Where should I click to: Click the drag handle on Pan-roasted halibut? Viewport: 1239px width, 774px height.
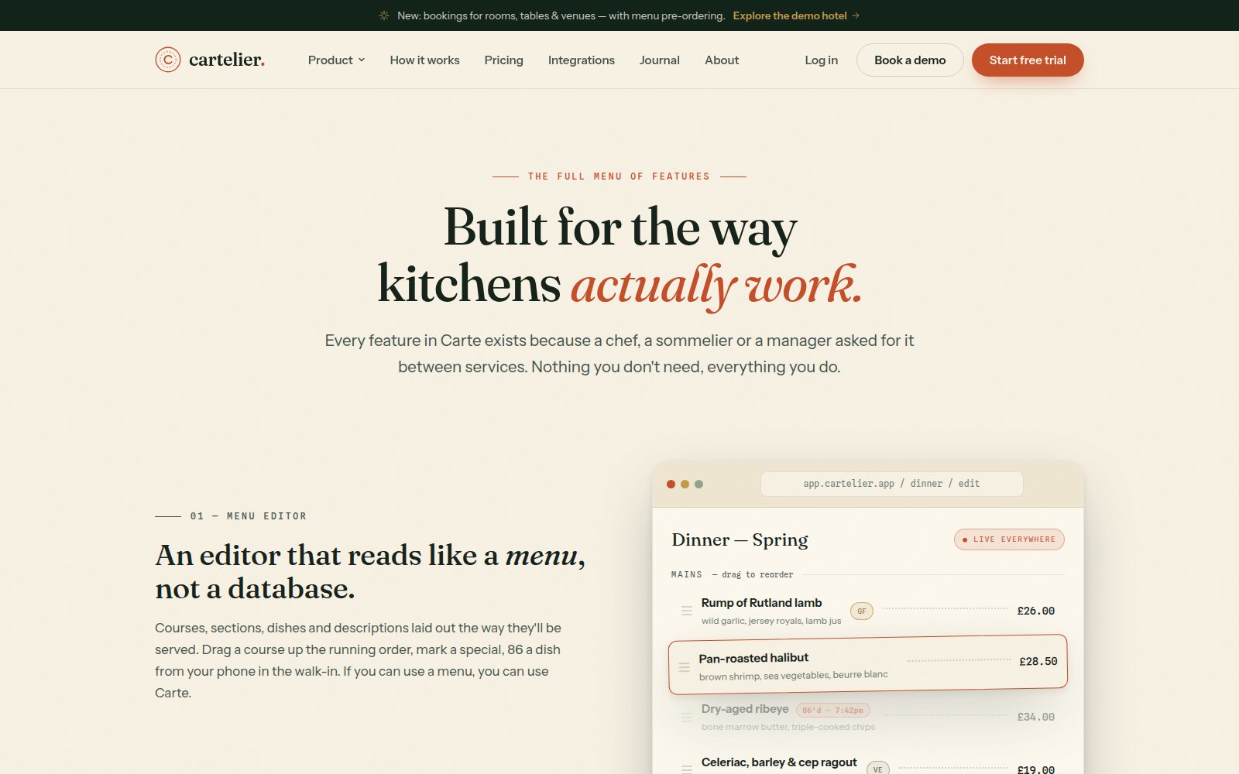click(x=684, y=667)
